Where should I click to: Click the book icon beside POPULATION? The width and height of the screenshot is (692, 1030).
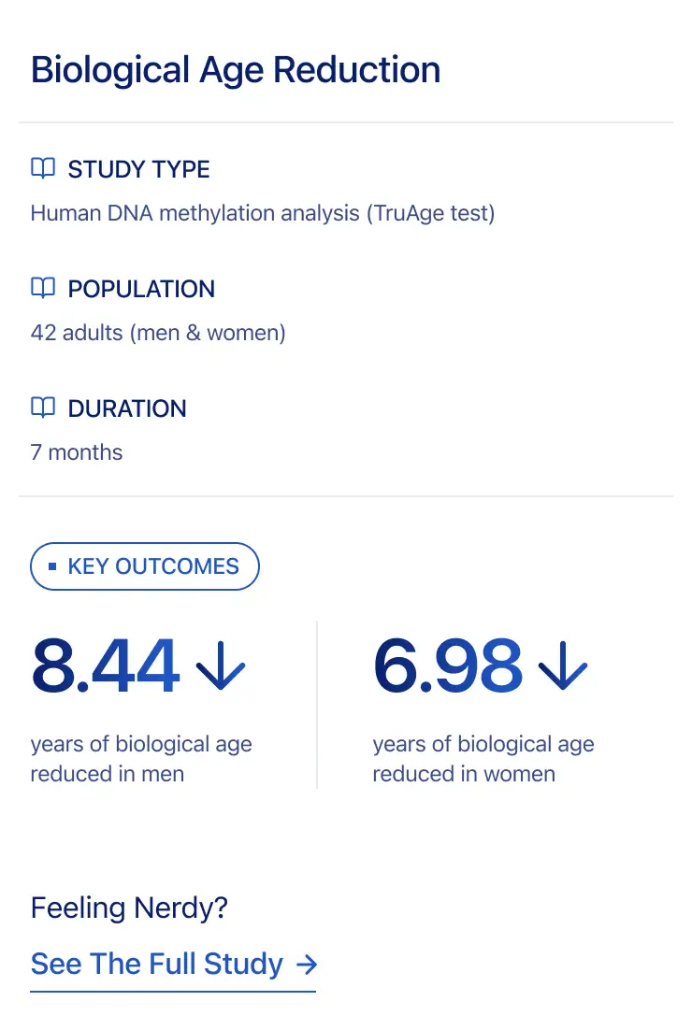43,288
